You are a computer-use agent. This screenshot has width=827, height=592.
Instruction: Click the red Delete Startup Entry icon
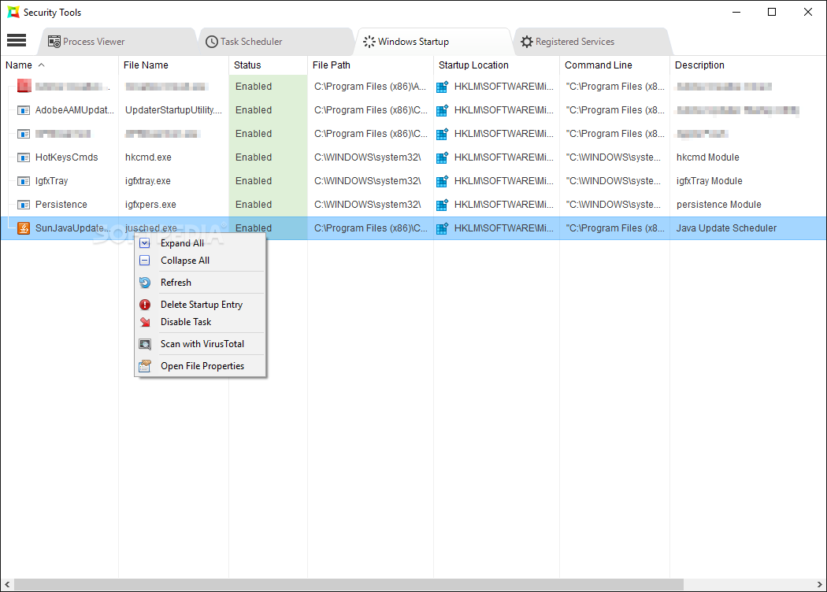pyautogui.click(x=144, y=305)
